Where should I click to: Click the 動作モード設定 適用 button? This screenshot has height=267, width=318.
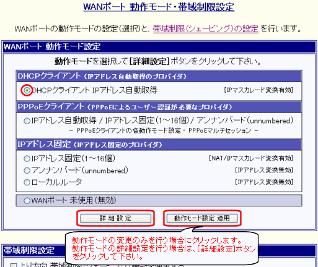click(x=202, y=218)
